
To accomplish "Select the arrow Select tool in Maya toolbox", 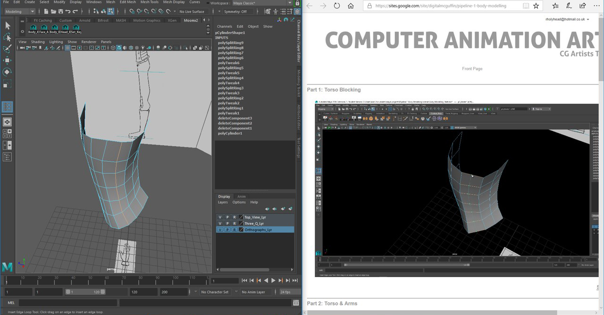I will tap(8, 25).
